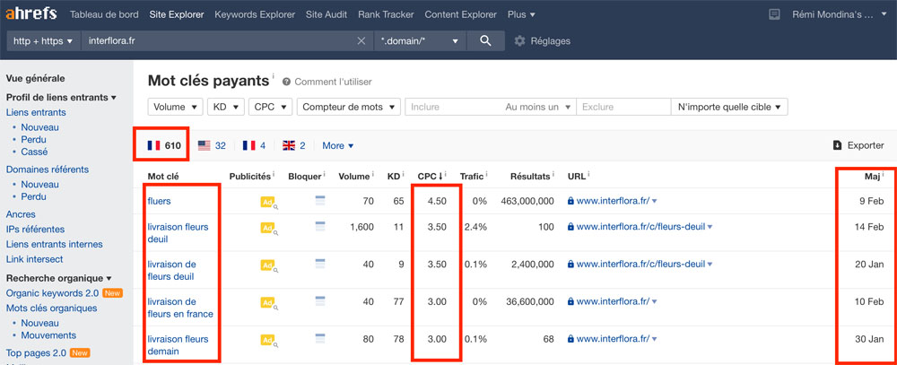Expand URL arrow in livraison fleurs deuil row
Screen dimensions: 897x365
[x=710, y=227]
